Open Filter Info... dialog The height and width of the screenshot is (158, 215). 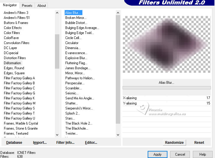coord(65,143)
